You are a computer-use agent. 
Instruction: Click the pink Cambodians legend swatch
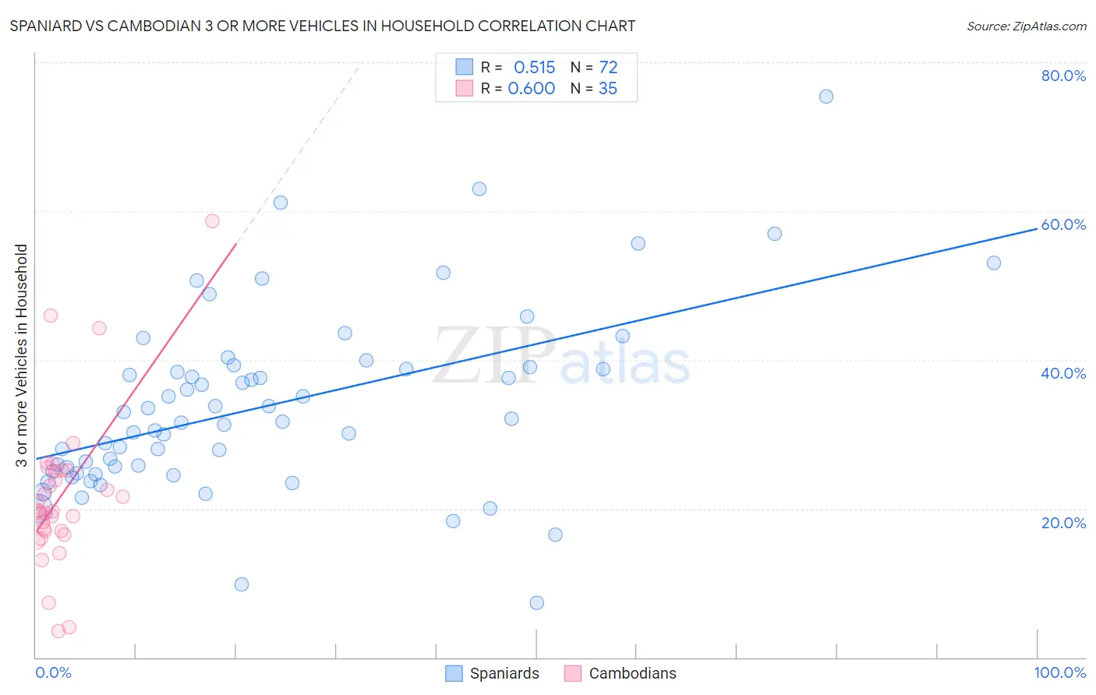tap(573, 673)
